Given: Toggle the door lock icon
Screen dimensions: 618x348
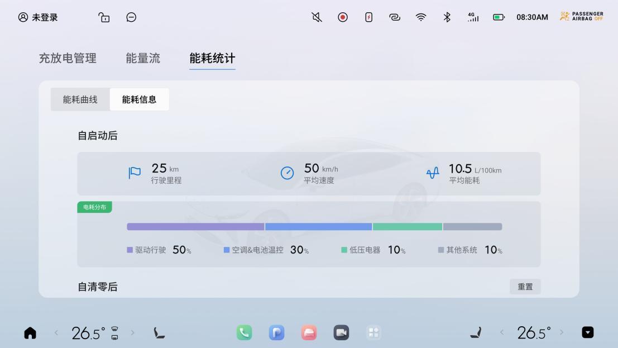Looking at the screenshot, I should pyautogui.click(x=104, y=17).
